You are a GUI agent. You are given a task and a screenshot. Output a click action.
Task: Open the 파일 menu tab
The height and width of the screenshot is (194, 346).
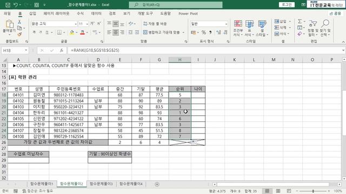click(7, 13)
